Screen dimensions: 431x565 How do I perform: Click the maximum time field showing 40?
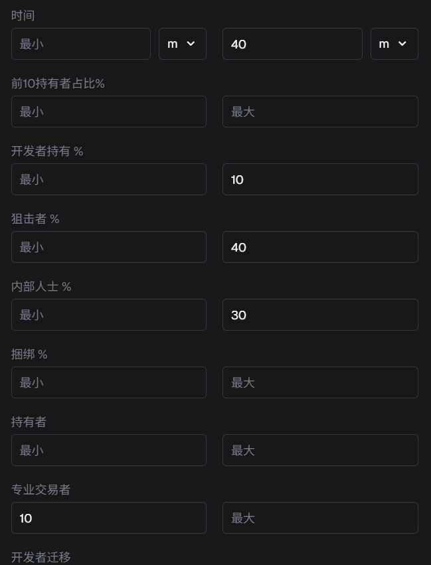tap(292, 44)
